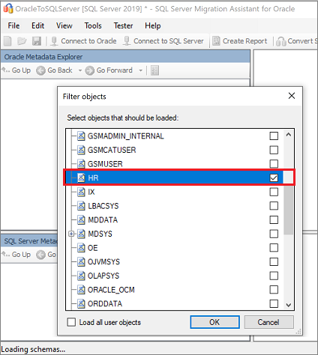Click the schema icon next to GSMCATUSER
318x355 pixels.
click(81, 150)
